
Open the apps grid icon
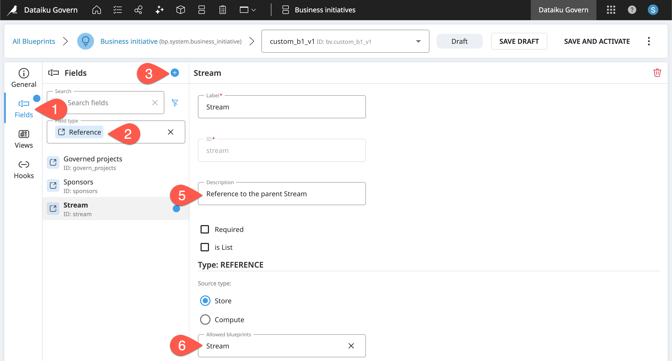coord(611,10)
